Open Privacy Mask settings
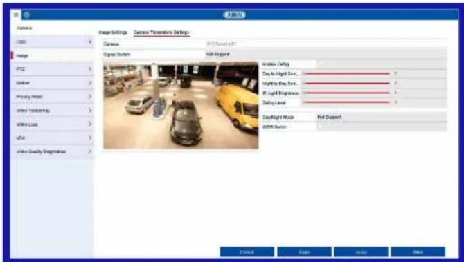 pos(53,97)
